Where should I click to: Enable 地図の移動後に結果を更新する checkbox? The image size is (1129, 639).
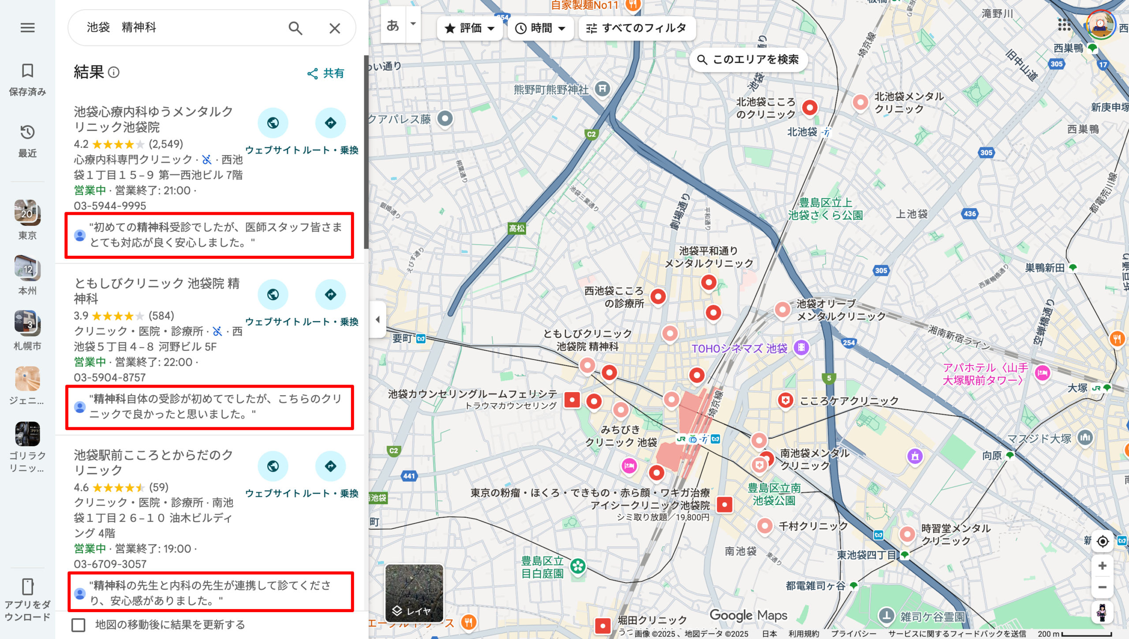[x=78, y=625]
